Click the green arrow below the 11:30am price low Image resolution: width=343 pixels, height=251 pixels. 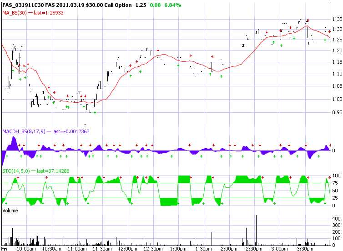[95, 112]
